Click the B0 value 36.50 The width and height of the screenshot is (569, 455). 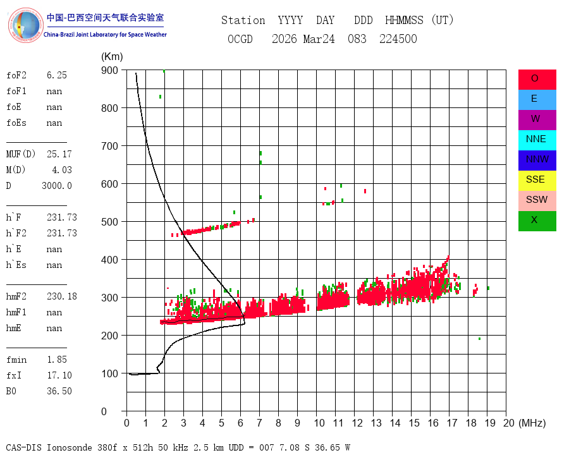(x=59, y=391)
